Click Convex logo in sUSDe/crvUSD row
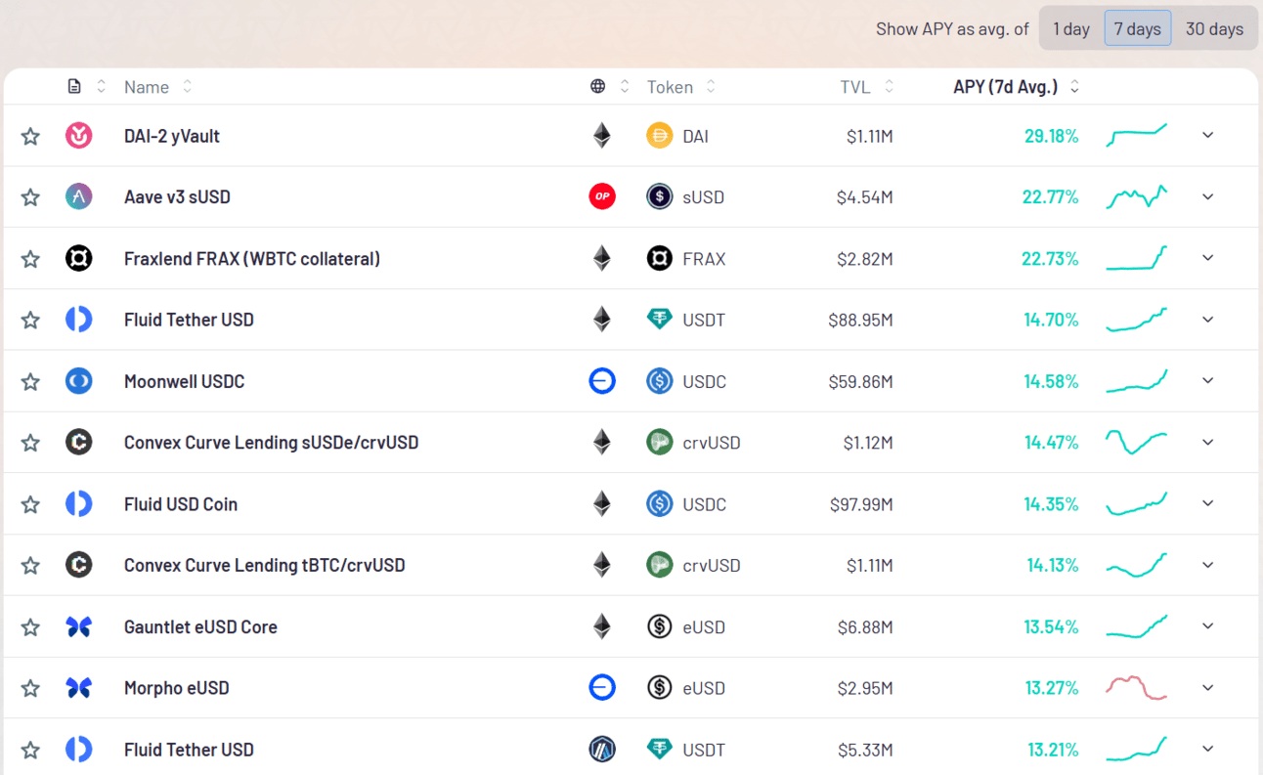Screen dimensions: 1263x775 point(79,443)
